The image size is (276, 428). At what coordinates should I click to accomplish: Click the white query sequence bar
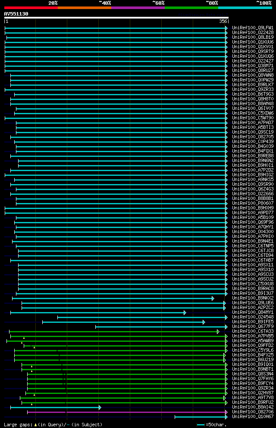[116, 18]
